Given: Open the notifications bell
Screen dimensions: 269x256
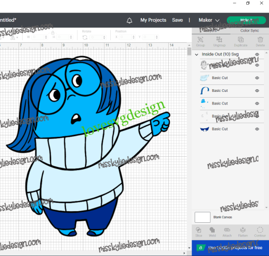Looking at the screenshot, I should tap(129, 21).
